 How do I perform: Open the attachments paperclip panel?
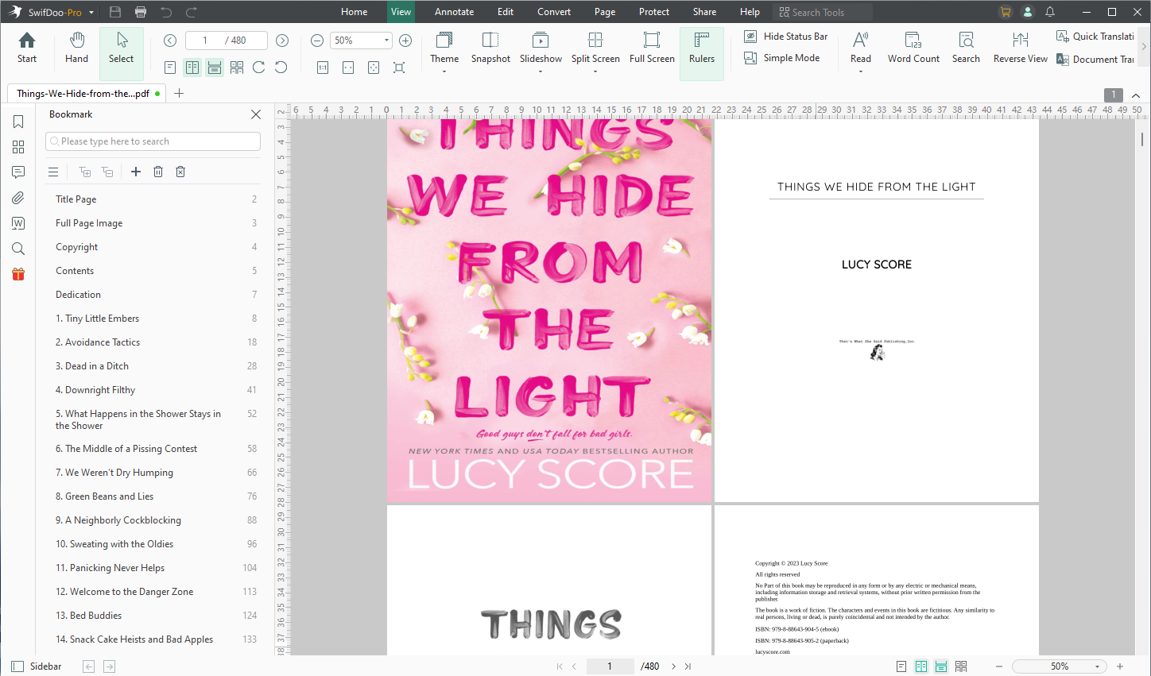(x=18, y=198)
